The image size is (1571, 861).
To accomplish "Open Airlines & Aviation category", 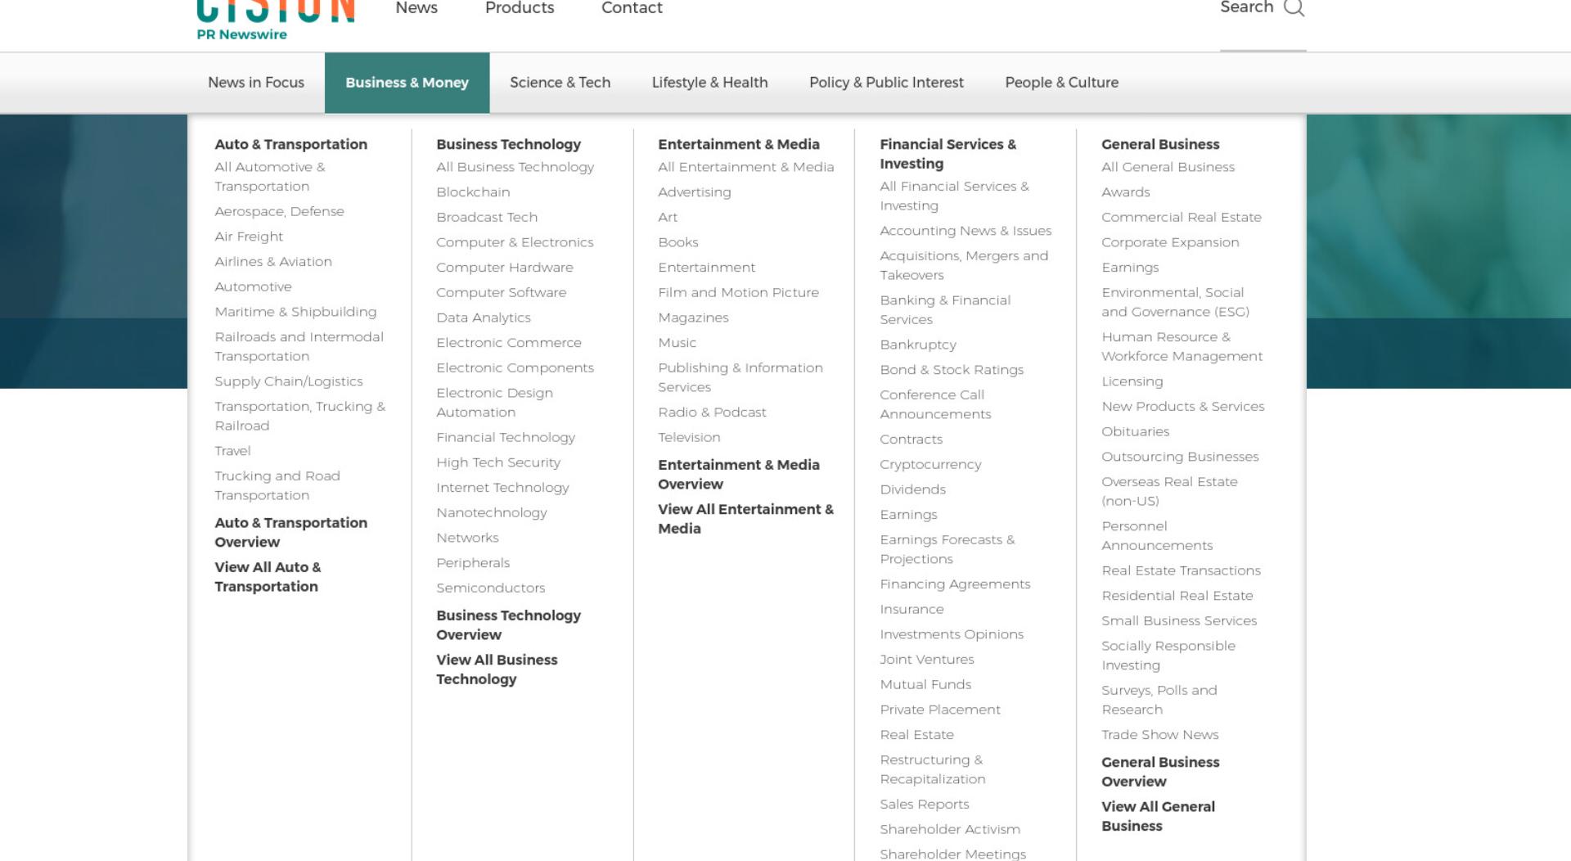I will click(273, 262).
